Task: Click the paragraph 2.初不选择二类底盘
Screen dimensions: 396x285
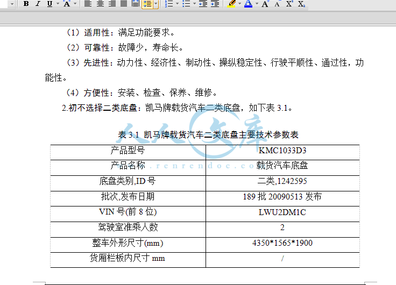Action: pos(177,108)
